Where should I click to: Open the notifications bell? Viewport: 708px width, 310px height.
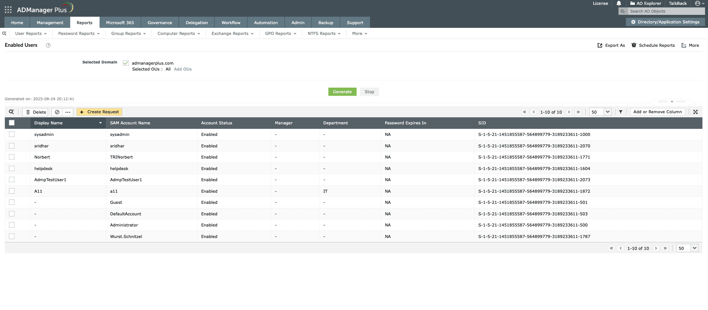point(619,3)
